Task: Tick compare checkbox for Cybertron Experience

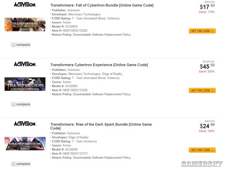Action: tap(13, 104)
